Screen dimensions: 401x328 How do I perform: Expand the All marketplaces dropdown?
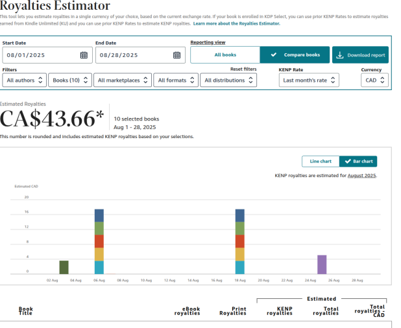click(x=122, y=80)
